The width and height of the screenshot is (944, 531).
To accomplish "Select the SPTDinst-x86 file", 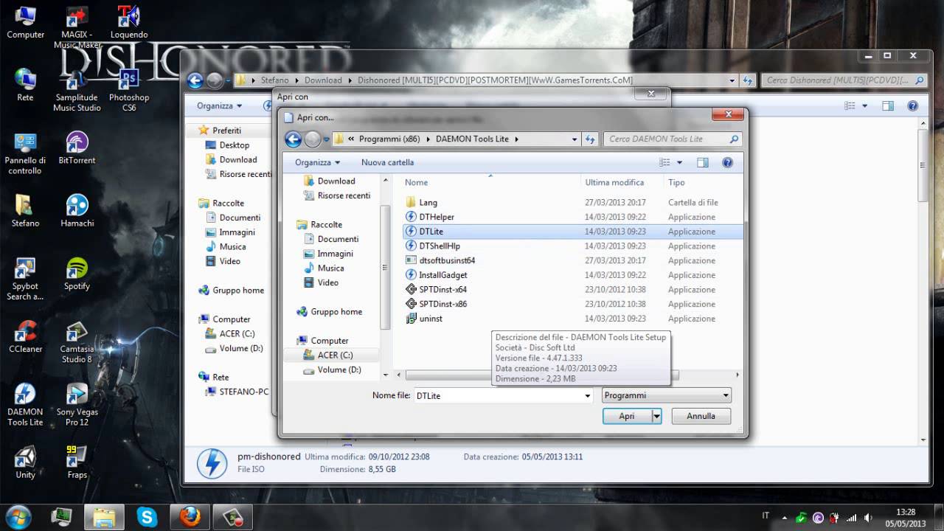I will 442,304.
